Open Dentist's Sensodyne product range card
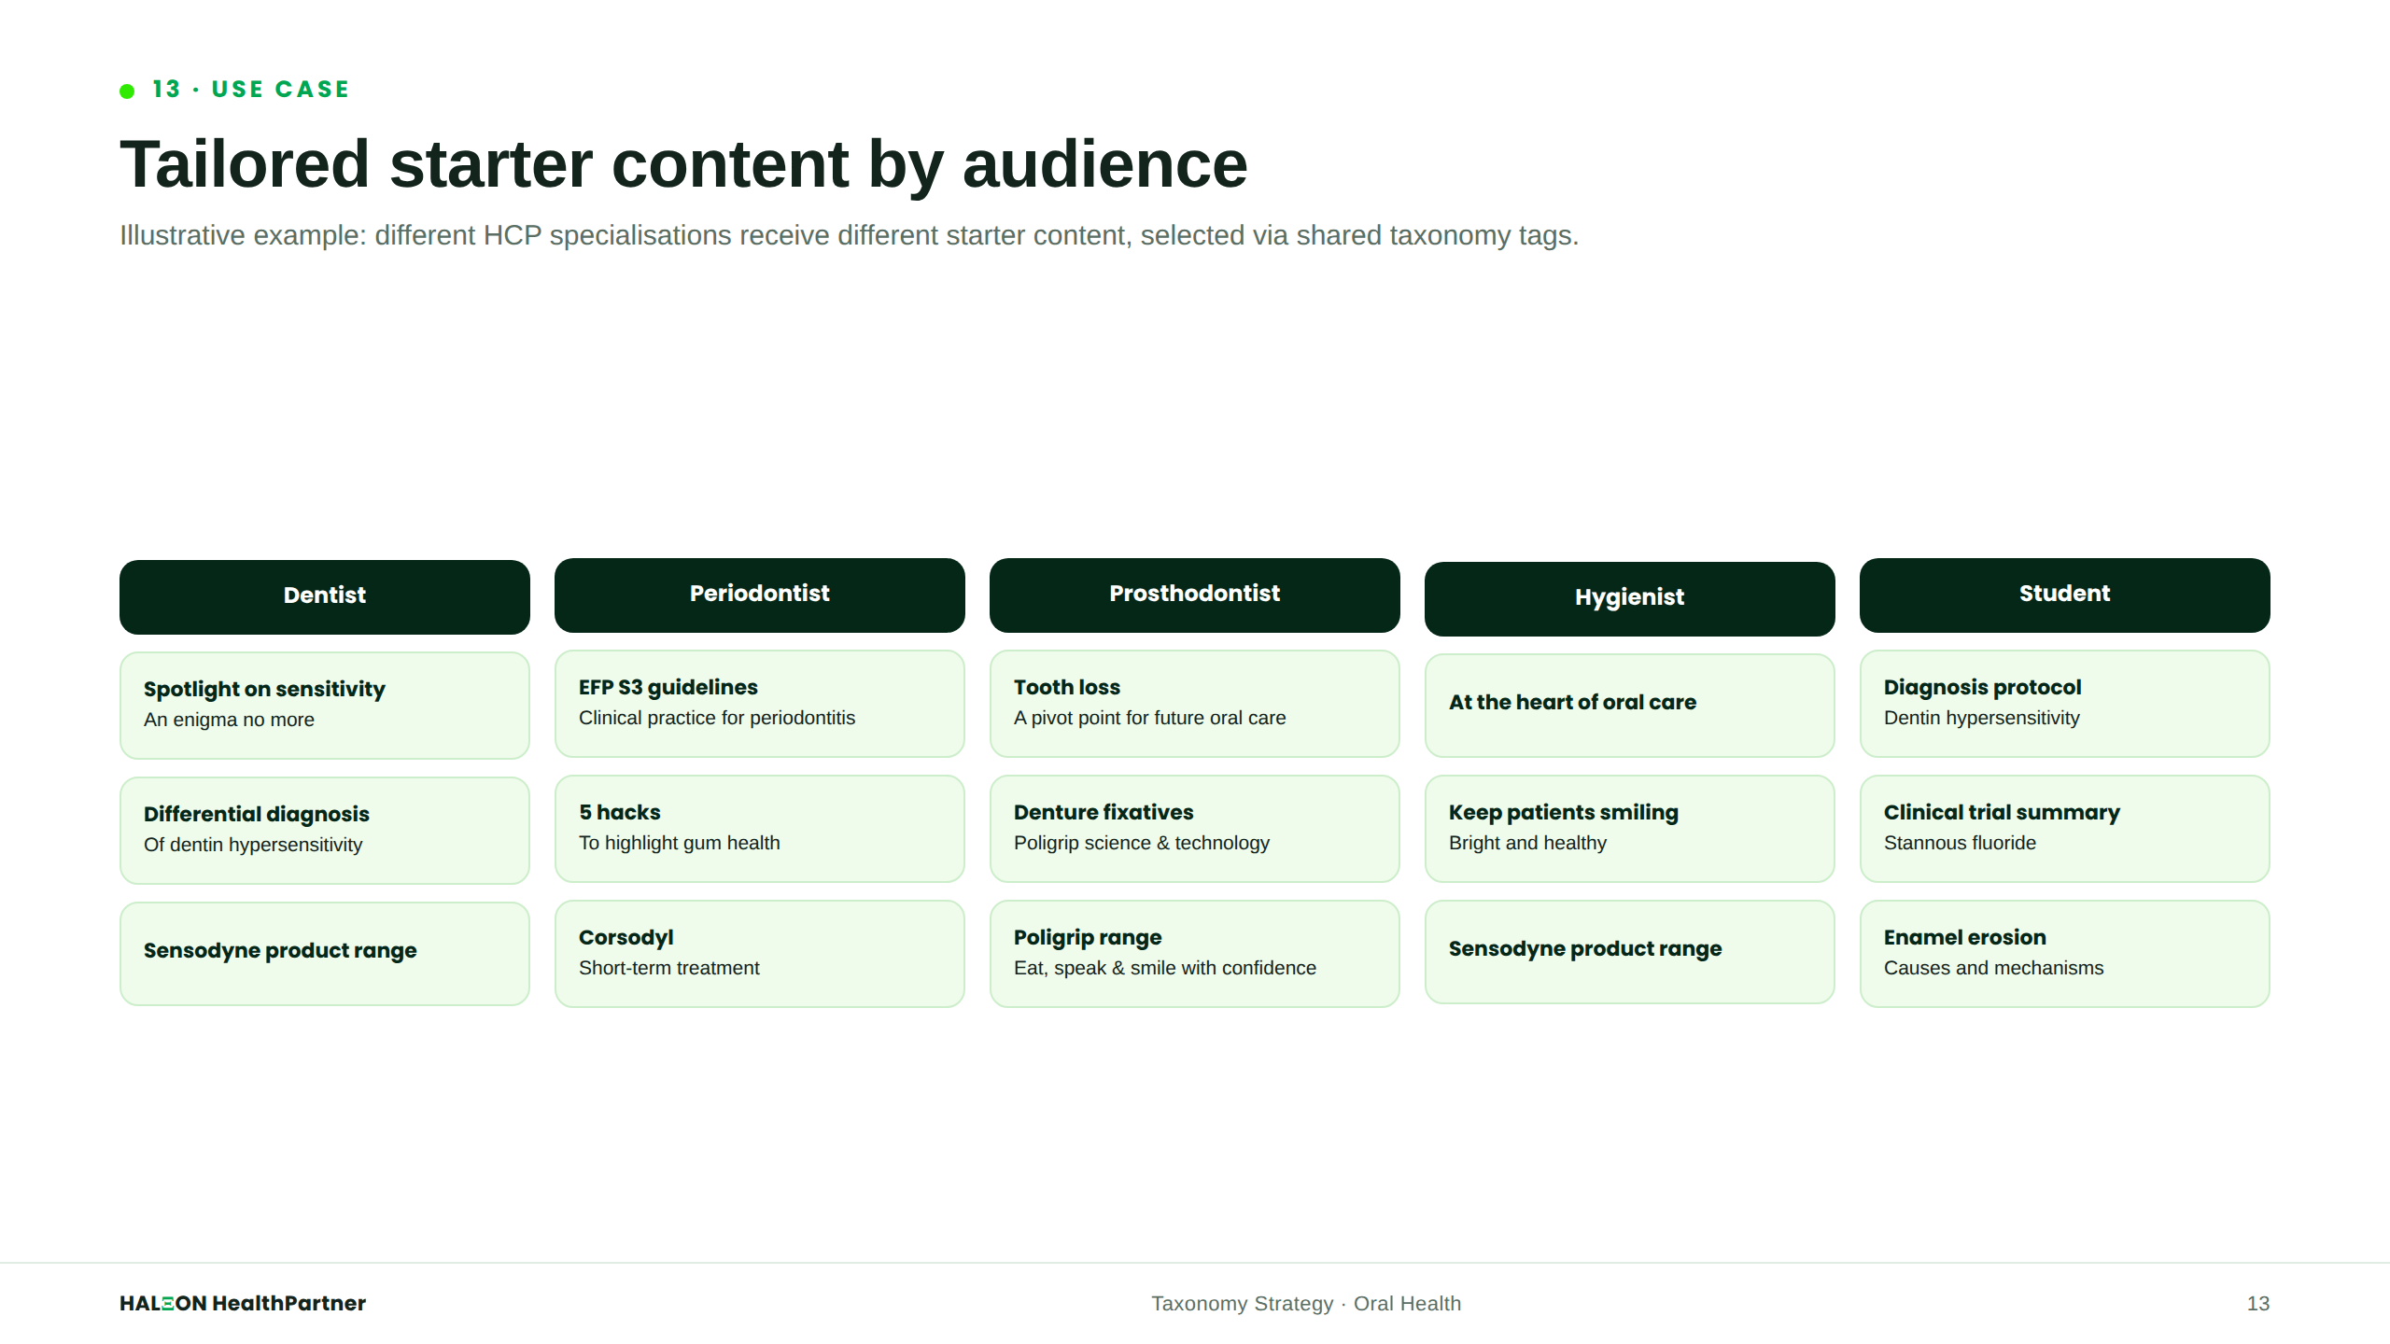Viewport: 2390px width, 1344px height. [x=324, y=953]
